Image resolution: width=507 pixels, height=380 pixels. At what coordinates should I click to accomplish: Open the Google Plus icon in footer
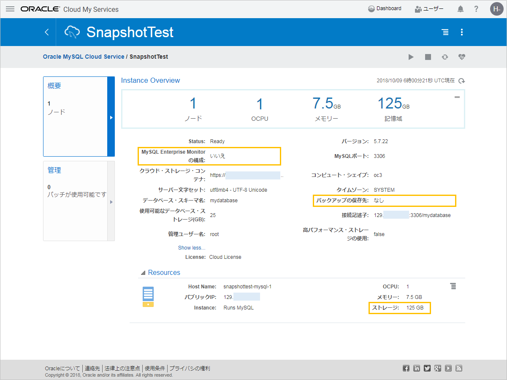pyautogui.click(x=438, y=368)
